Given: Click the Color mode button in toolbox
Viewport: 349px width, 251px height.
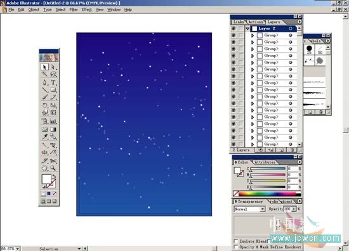Looking at the screenshot, I should click(x=43, y=194).
